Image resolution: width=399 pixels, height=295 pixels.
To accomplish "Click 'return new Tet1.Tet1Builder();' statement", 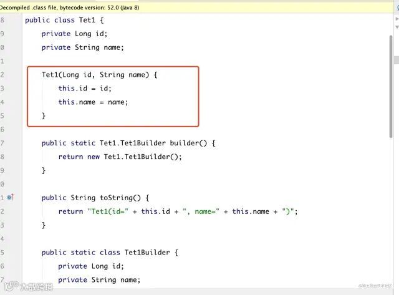I will [120, 157].
